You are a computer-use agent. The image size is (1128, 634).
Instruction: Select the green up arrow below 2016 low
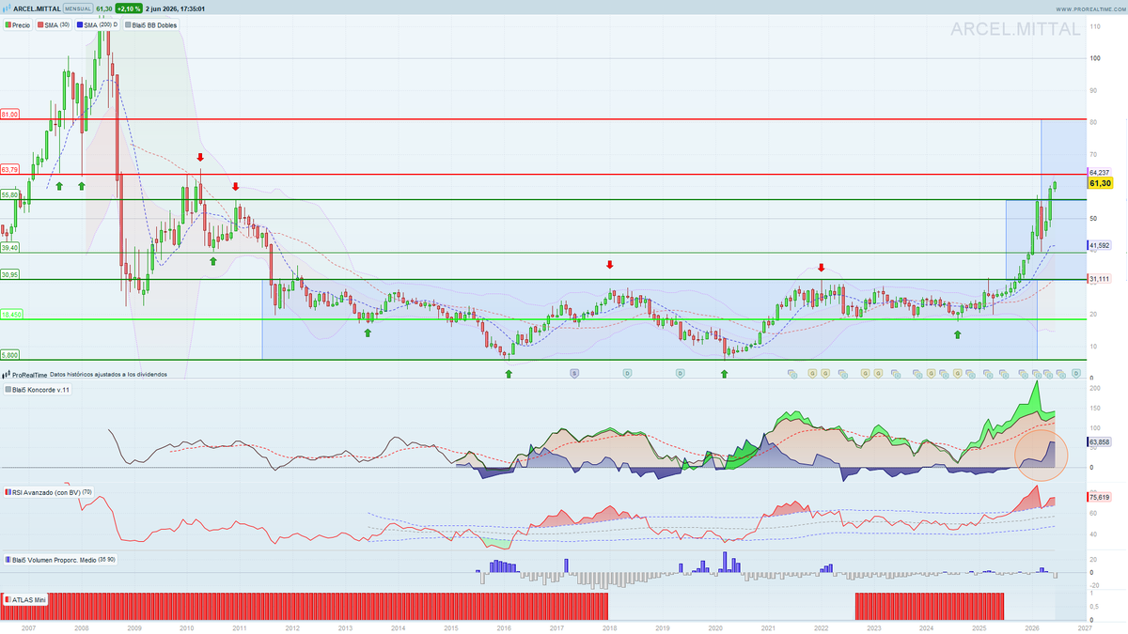509,374
